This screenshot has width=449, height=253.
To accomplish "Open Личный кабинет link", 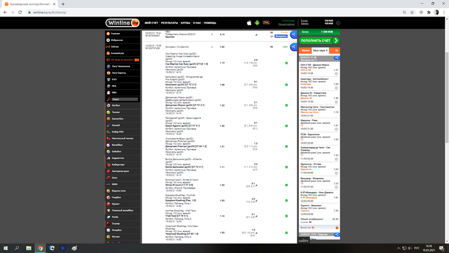I will [x=287, y=24].
